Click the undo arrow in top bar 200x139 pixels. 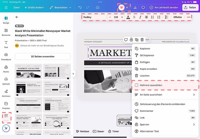pyautogui.click(x=80, y=7)
